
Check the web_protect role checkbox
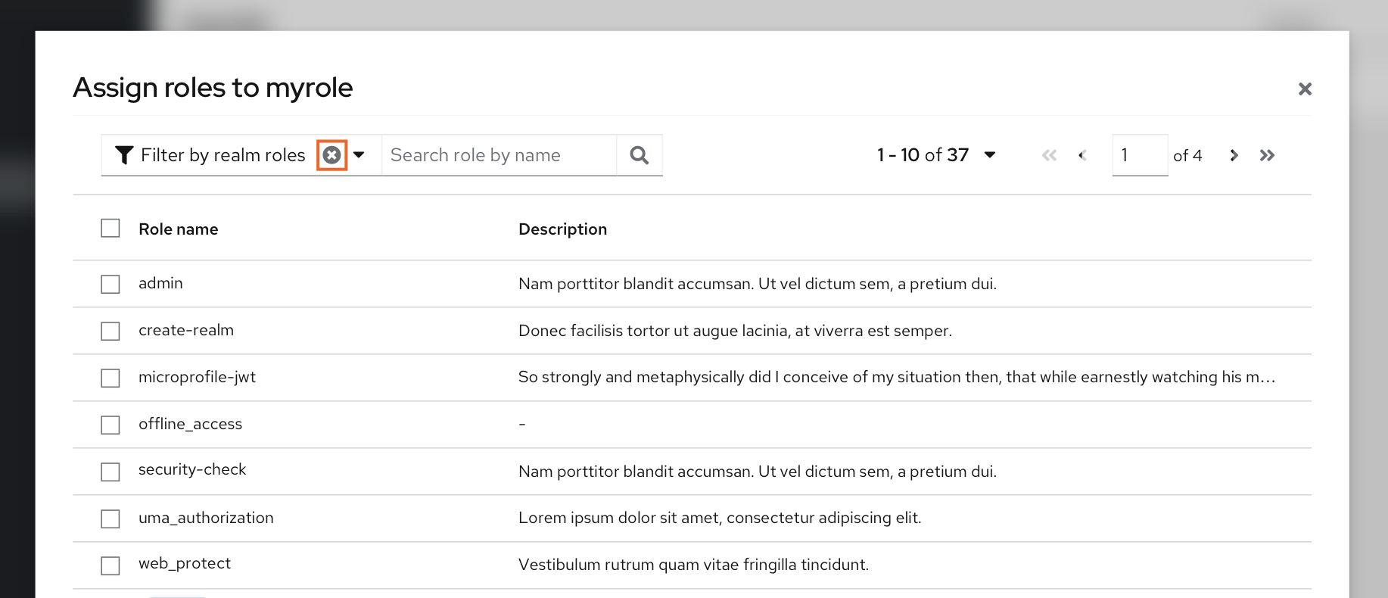pos(110,565)
